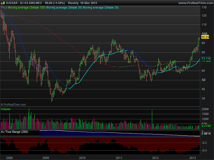
Task: Click the yellow 96.69 price tag
Action: (x=205, y=37)
